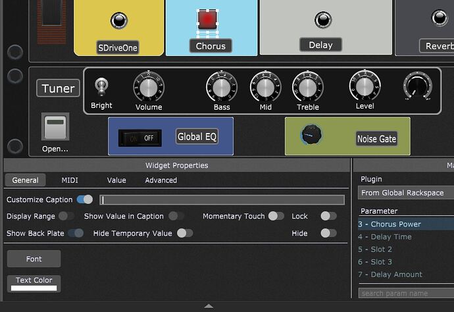Click the Global EQ label
This screenshot has height=312, width=454.
pos(197,136)
